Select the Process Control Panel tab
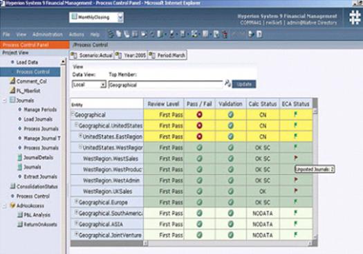 35,45
